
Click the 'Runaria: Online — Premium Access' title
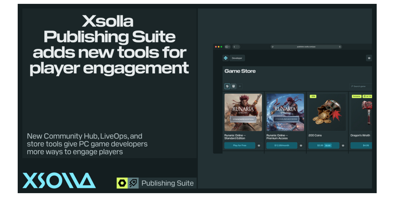point(277,137)
